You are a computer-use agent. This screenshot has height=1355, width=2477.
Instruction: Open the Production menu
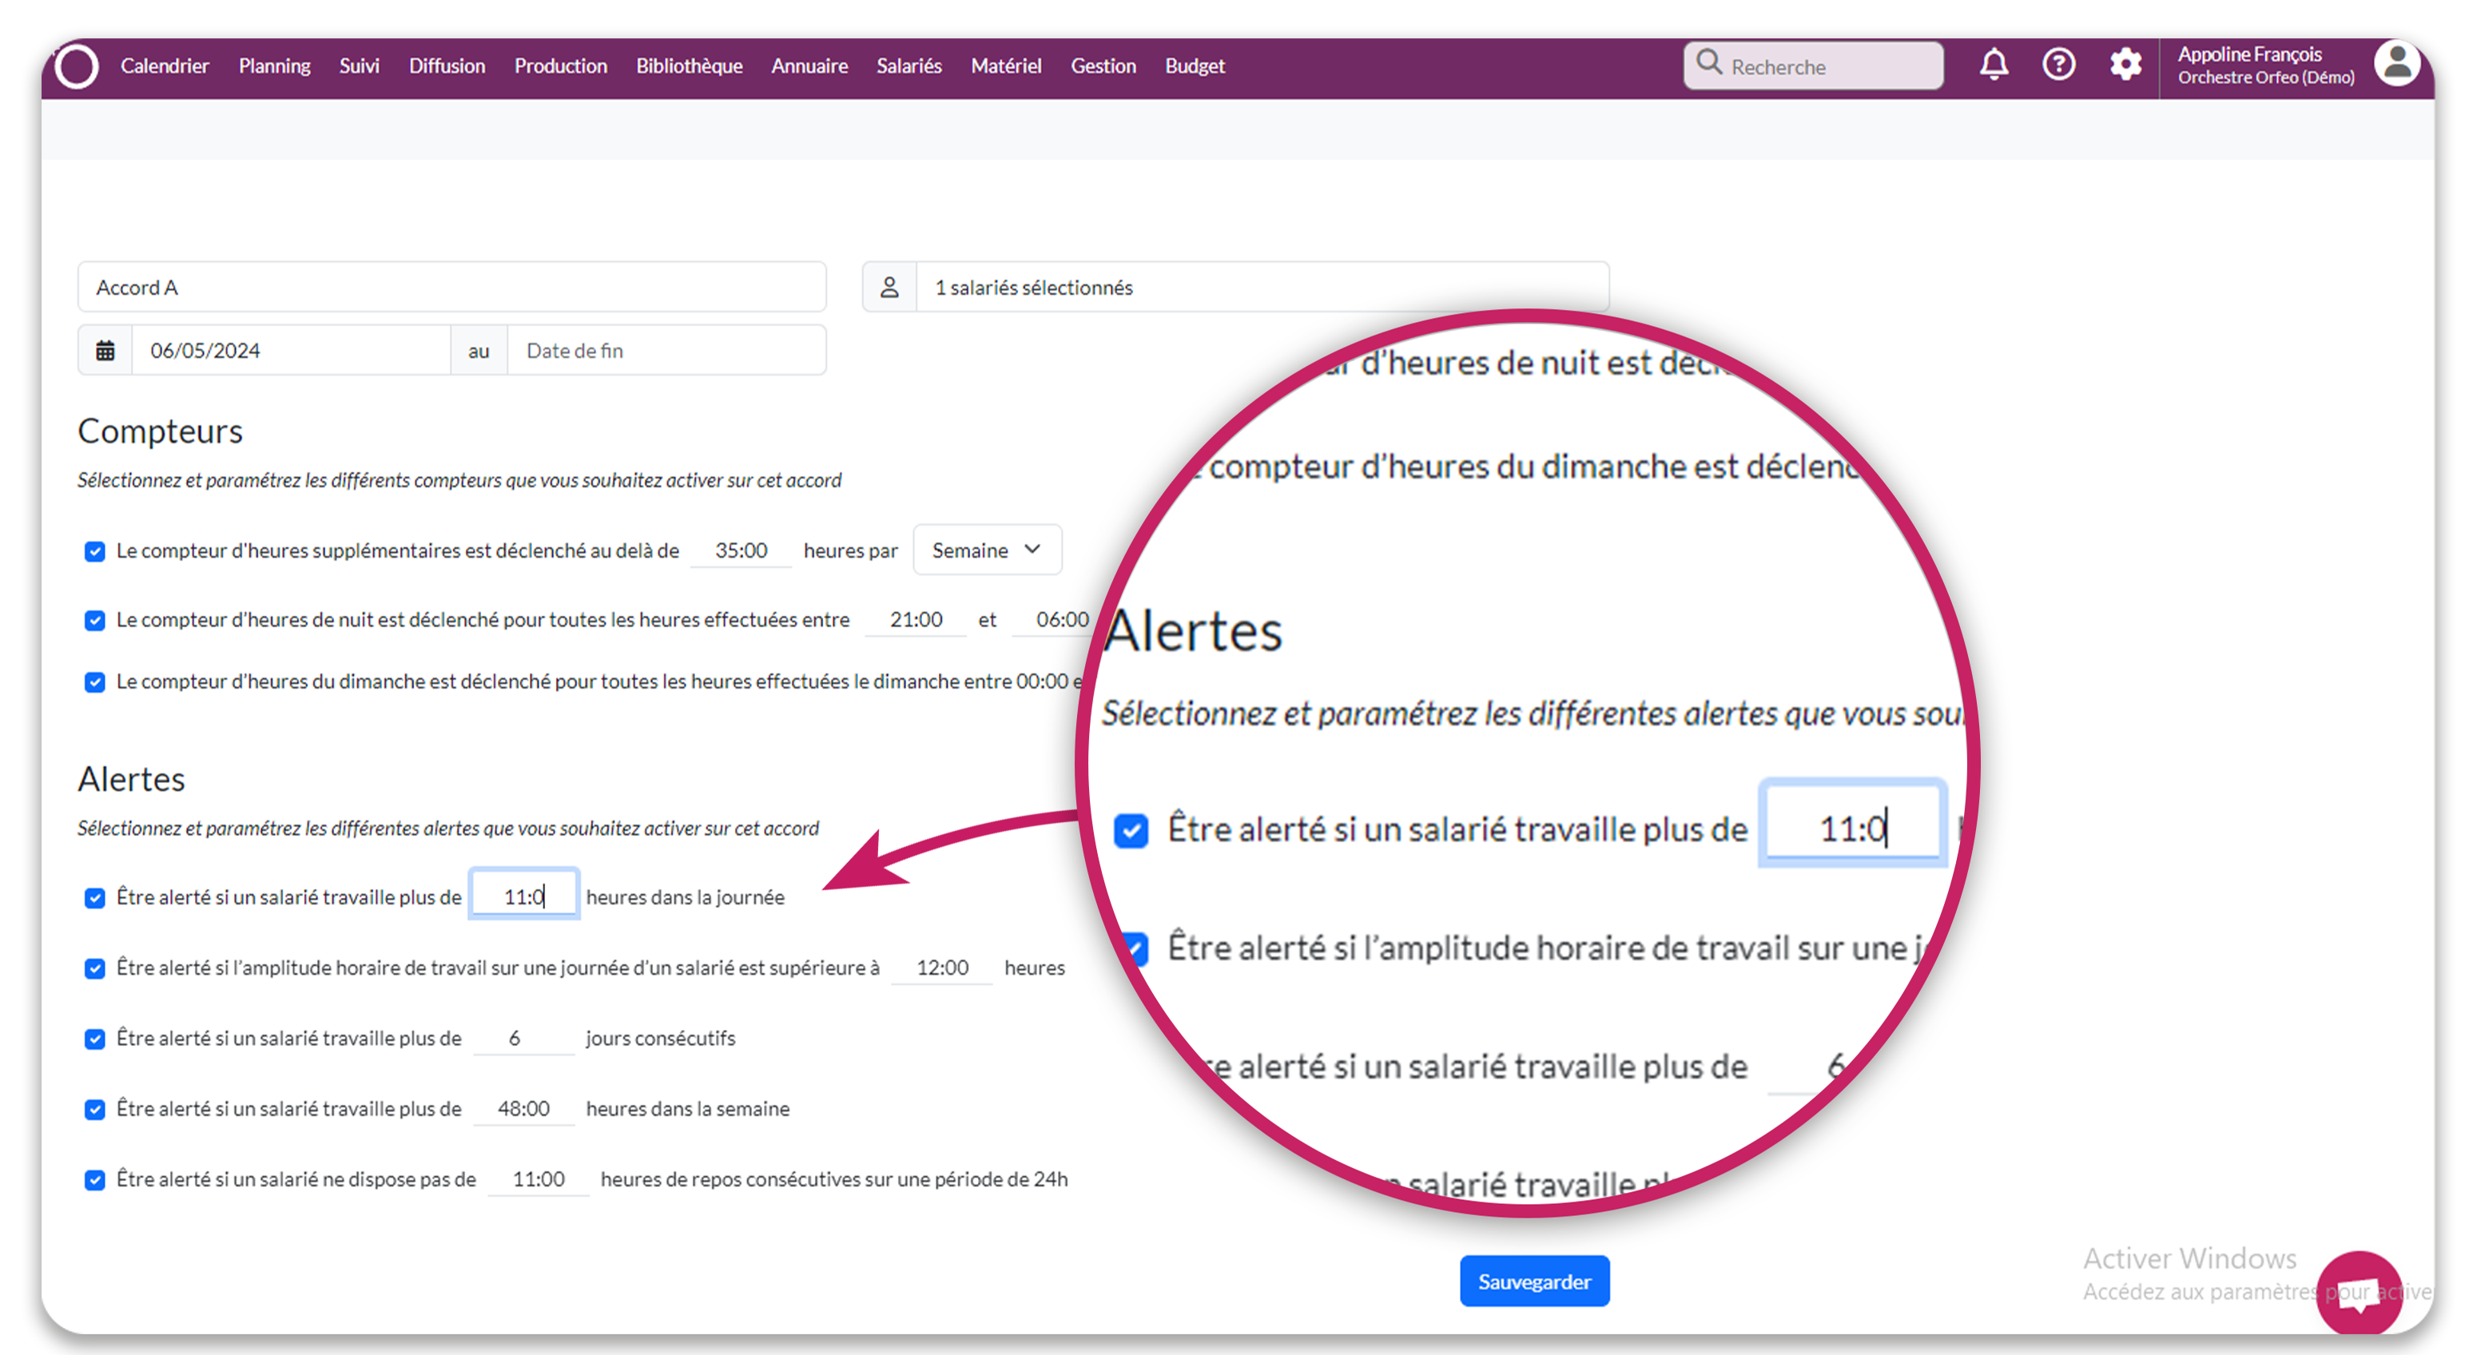point(561,66)
